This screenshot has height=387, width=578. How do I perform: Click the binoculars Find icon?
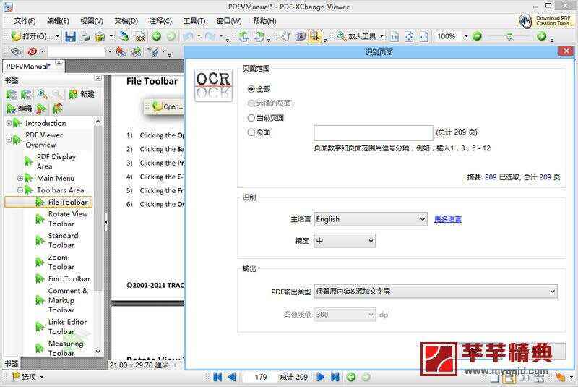click(x=16, y=51)
